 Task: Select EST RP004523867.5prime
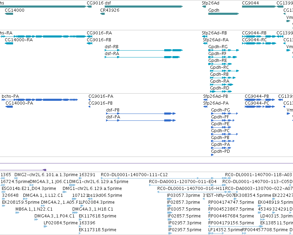[231, 209]
